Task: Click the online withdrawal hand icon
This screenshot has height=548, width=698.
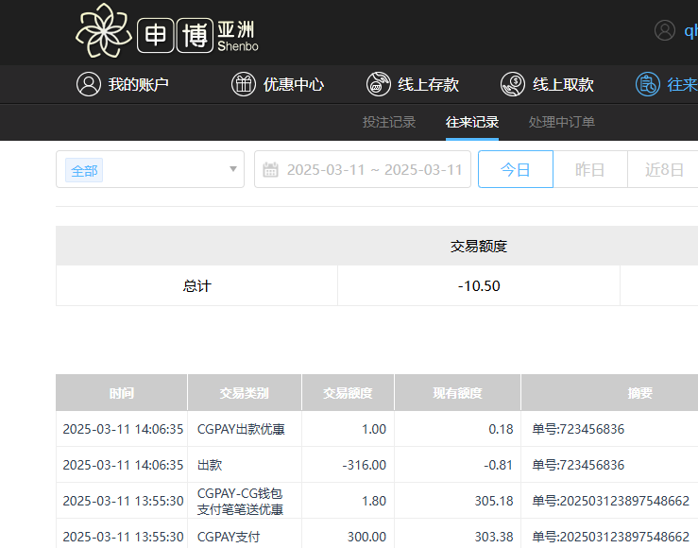Action: (x=513, y=84)
